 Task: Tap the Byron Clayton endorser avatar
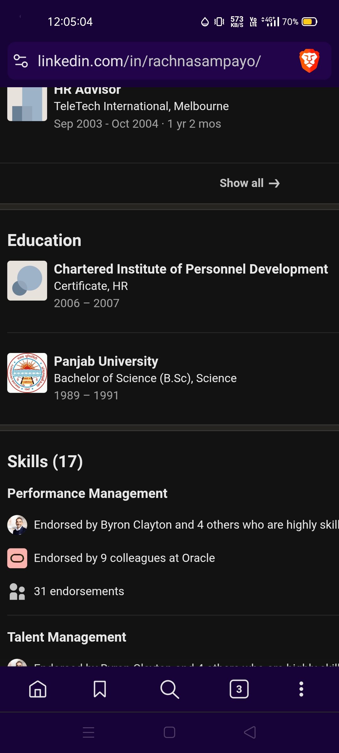click(x=18, y=524)
